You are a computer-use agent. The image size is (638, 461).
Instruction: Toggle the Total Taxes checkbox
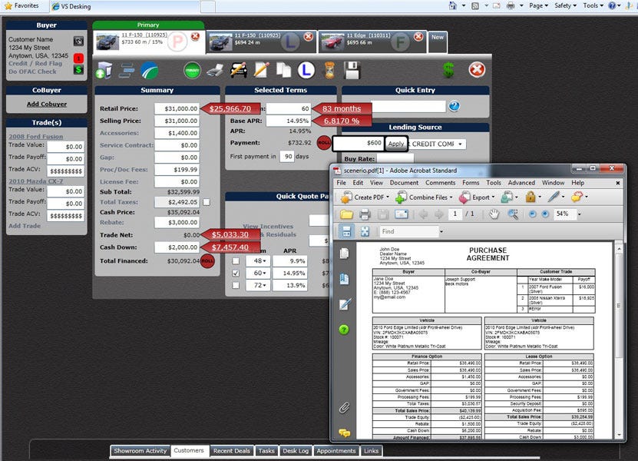coord(207,202)
